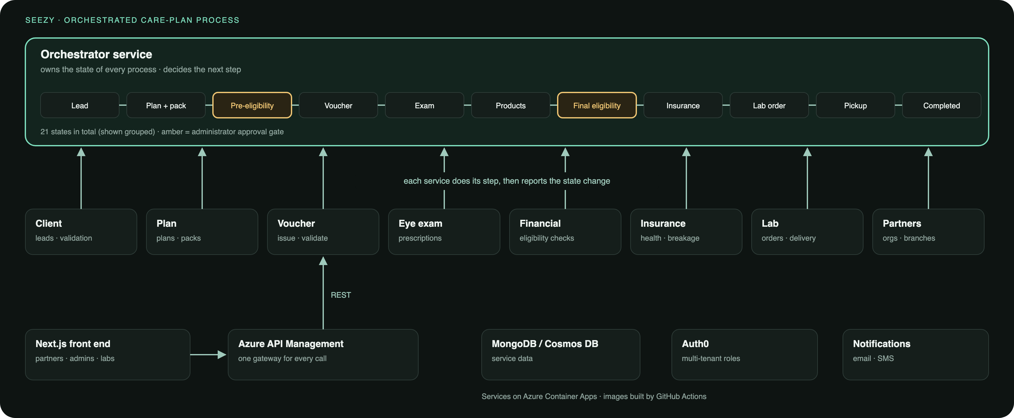
Task: Click the Orchestrator service heading
Action: pos(96,54)
